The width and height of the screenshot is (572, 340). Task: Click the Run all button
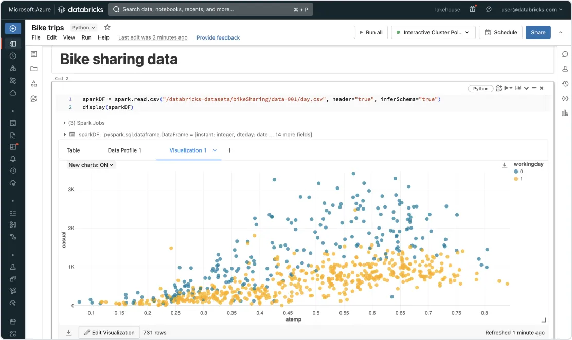[x=371, y=32]
